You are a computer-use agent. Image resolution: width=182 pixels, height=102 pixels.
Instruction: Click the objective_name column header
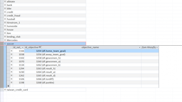(90, 47)
